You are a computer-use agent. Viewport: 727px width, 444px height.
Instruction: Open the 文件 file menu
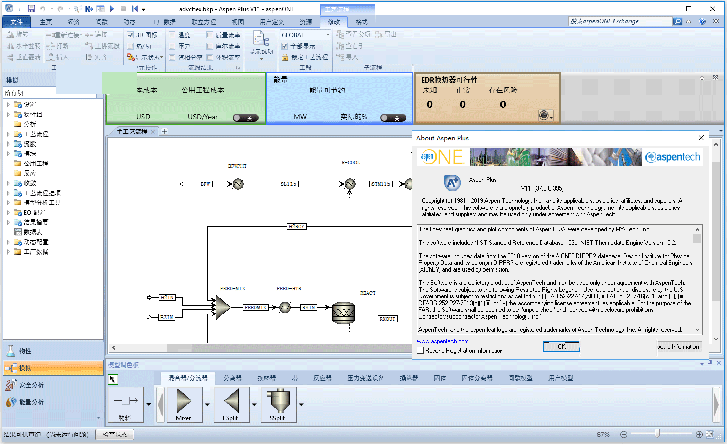pos(17,22)
